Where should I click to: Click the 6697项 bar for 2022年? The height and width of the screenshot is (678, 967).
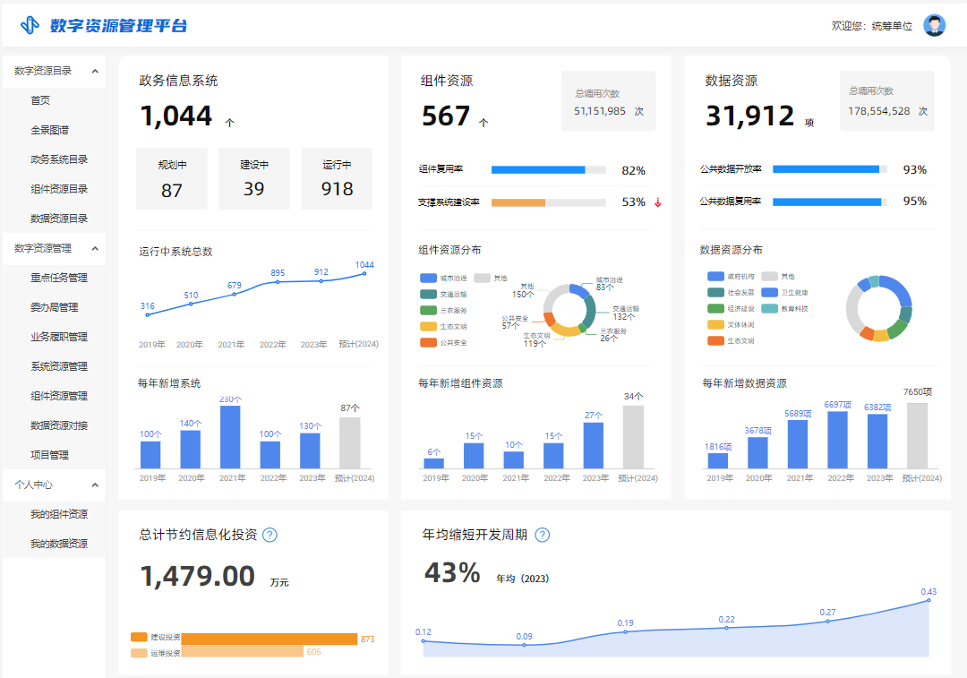[837, 440]
